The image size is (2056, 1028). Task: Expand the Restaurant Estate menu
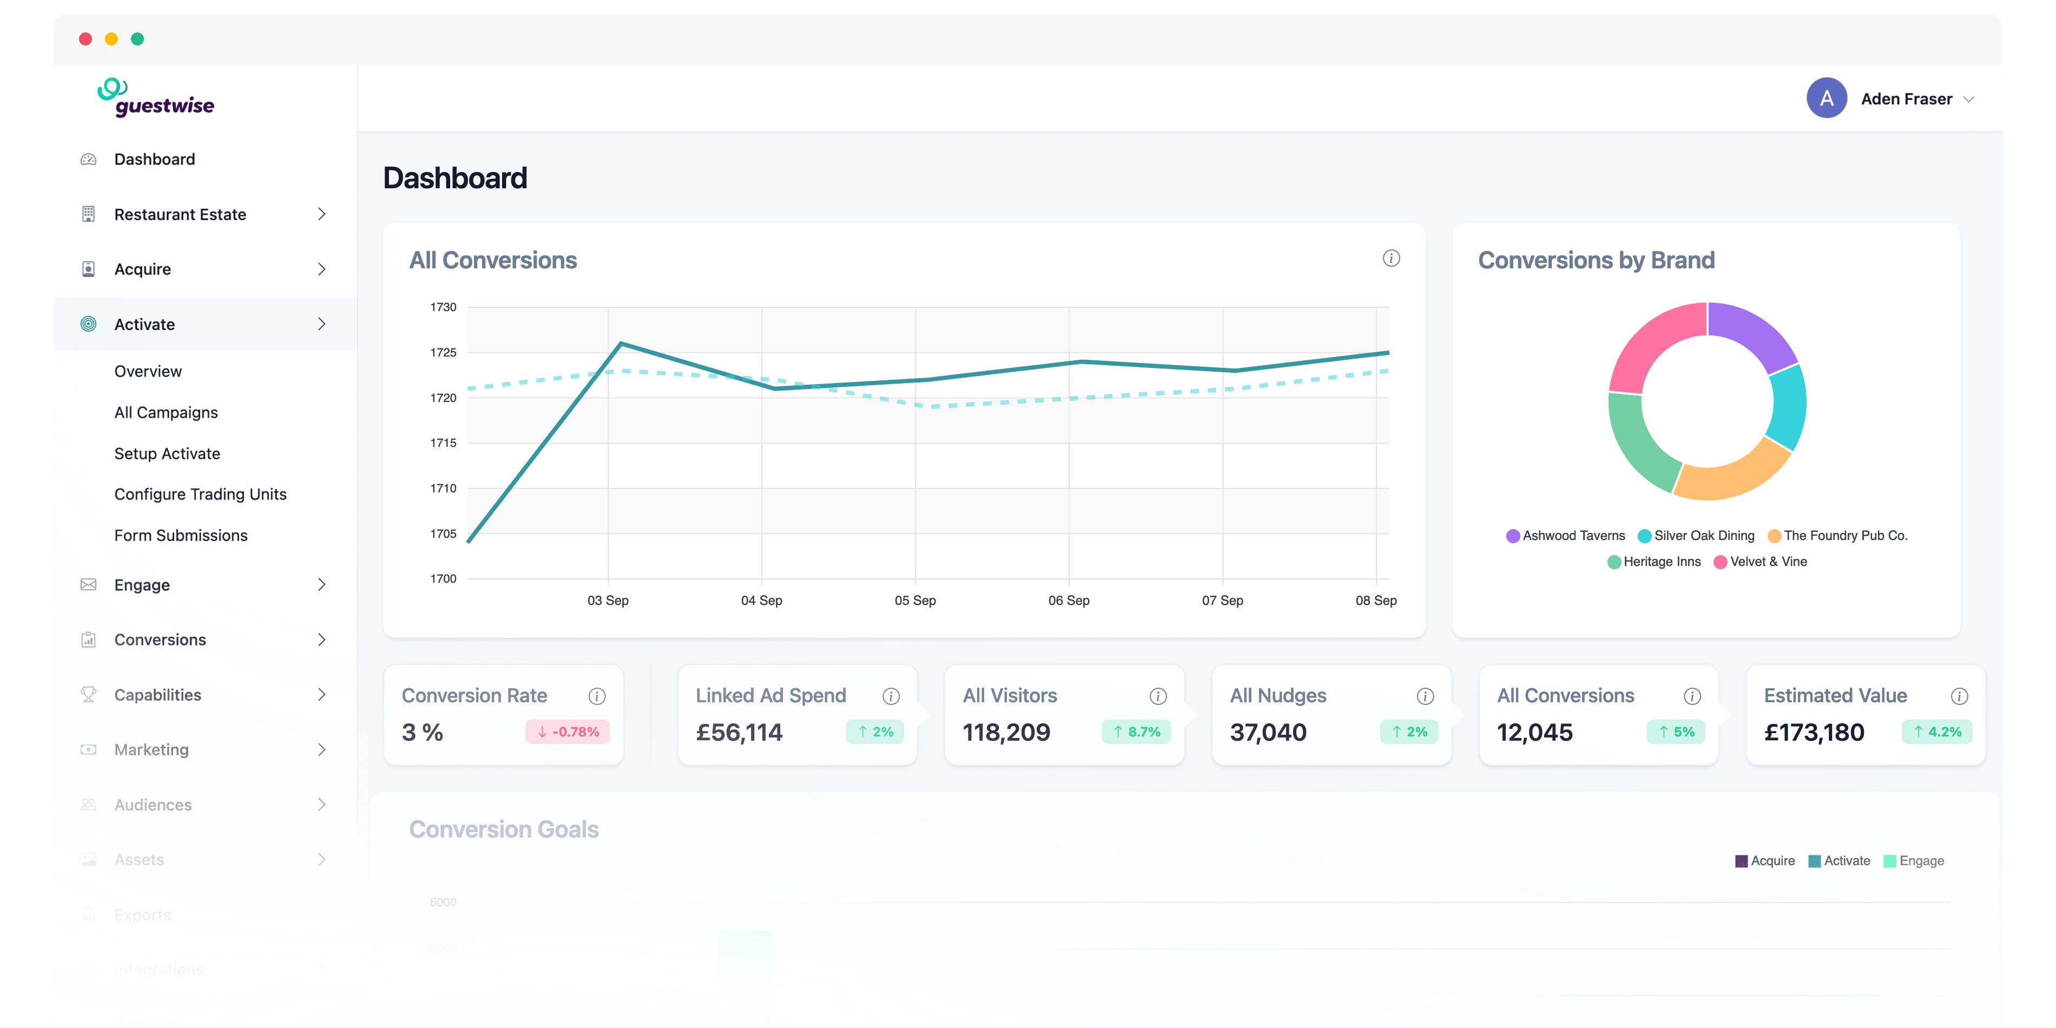[x=325, y=214]
